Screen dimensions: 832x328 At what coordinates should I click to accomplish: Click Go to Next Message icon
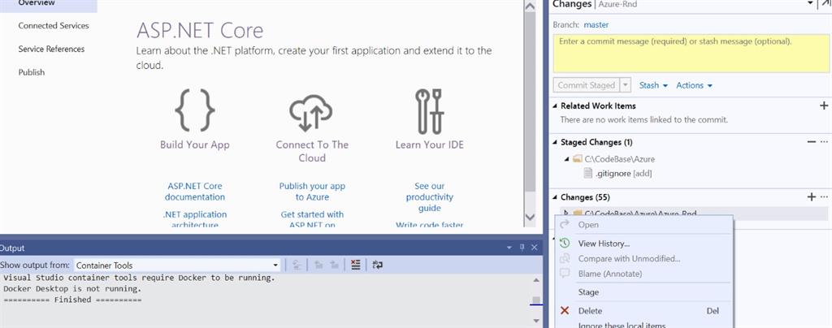[334, 265]
